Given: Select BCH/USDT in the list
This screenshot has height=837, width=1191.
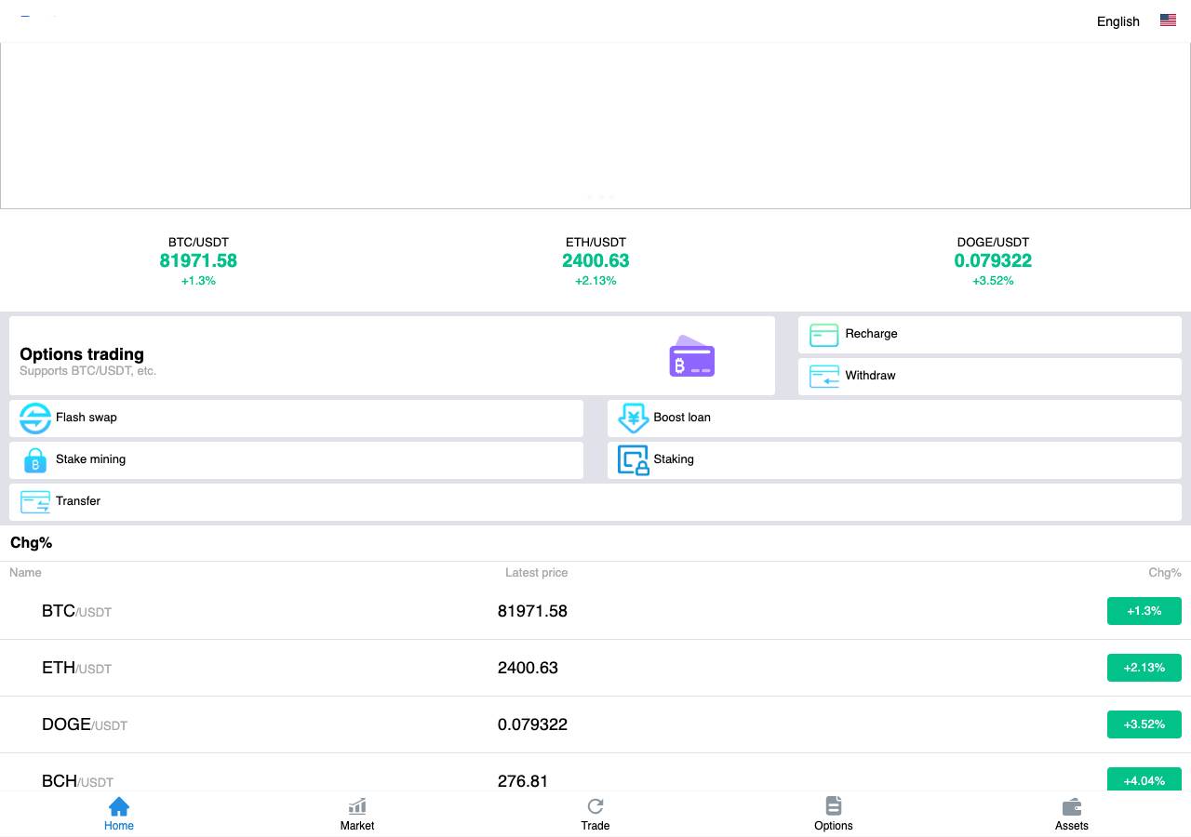Looking at the screenshot, I should point(77,781).
